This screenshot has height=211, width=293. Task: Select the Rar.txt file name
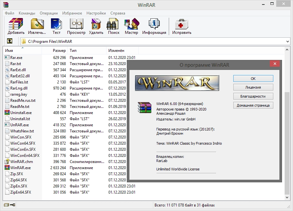coord(16,63)
